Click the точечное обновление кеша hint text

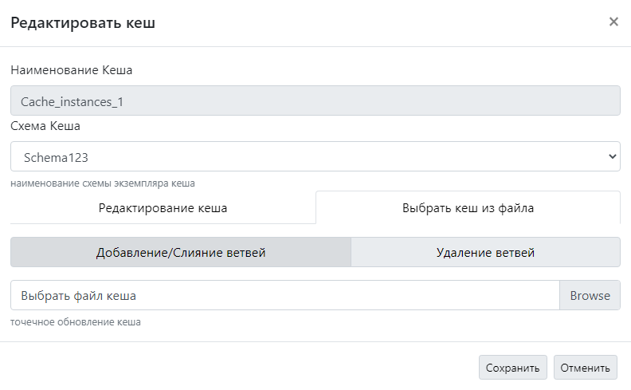[76, 323]
